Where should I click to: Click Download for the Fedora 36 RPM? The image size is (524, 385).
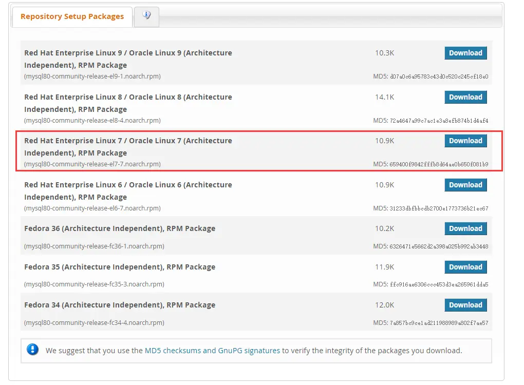[465, 228]
